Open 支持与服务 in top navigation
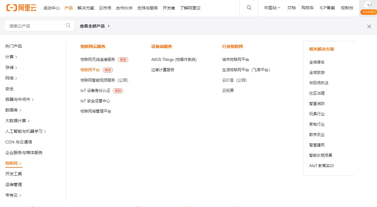This screenshot has height=207, width=377. pyautogui.click(x=148, y=8)
